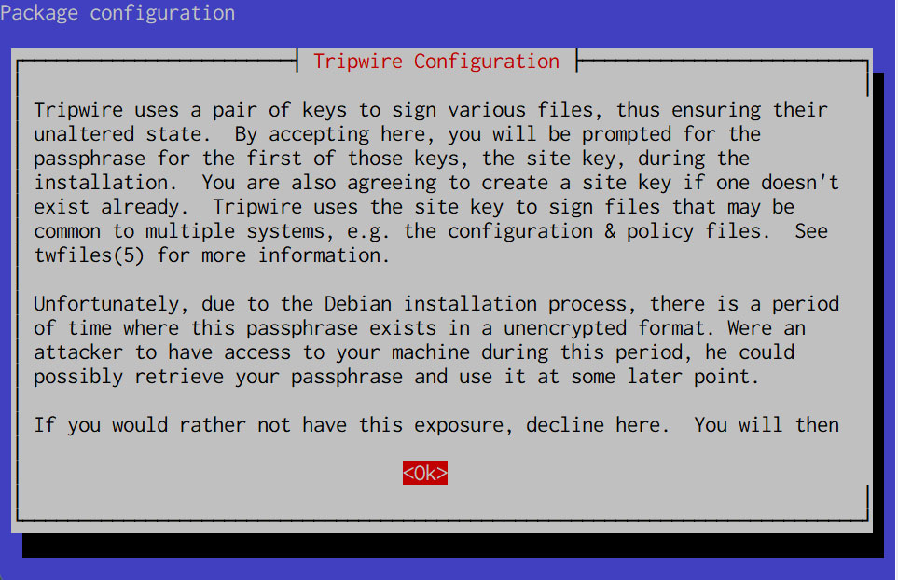Click the line starting 'Tripwire uses a pair of keys'
The image size is (898, 580).
click(x=431, y=109)
